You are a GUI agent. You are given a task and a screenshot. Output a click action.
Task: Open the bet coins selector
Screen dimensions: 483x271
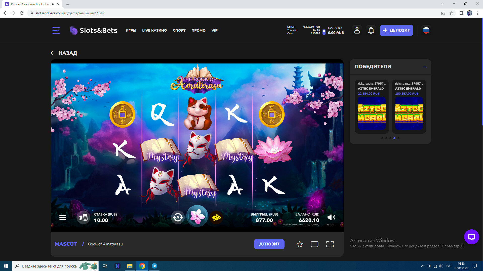(83, 217)
